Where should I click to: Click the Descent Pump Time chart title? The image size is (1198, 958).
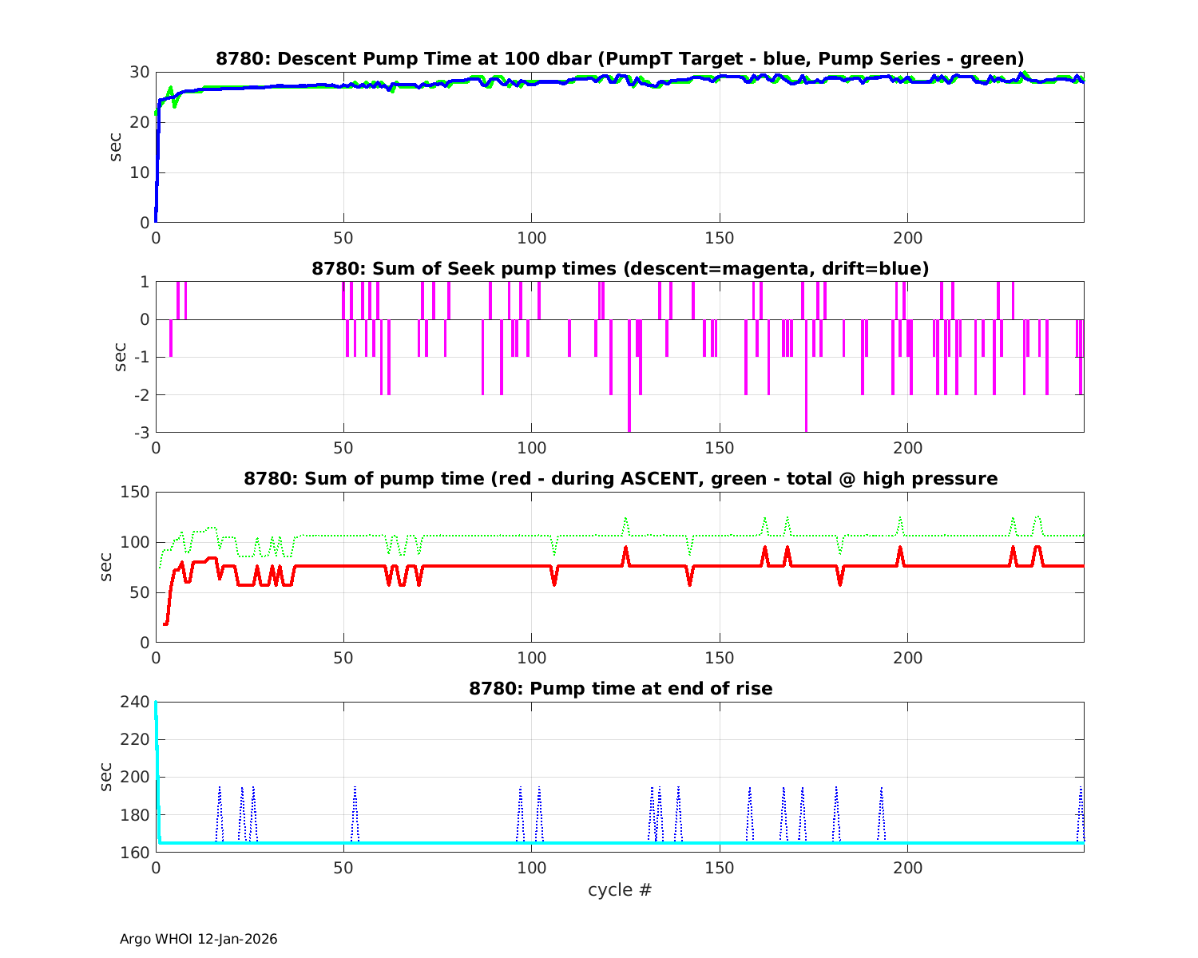click(x=620, y=59)
